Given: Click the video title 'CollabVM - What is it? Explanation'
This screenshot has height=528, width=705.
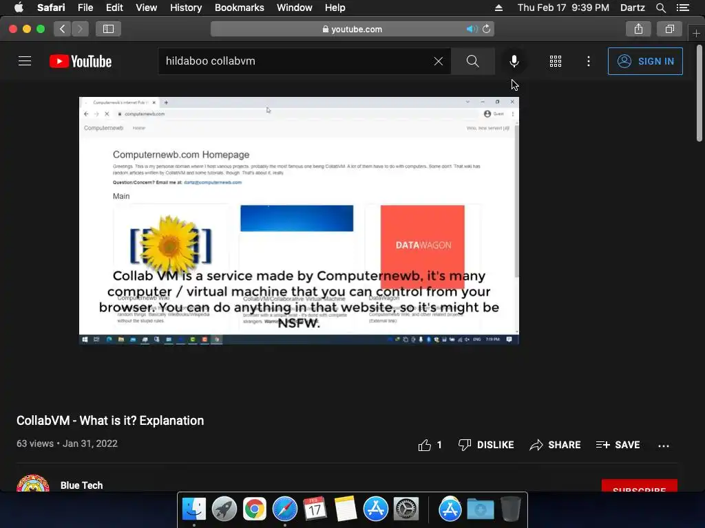Looking at the screenshot, I should coord(110,421).
